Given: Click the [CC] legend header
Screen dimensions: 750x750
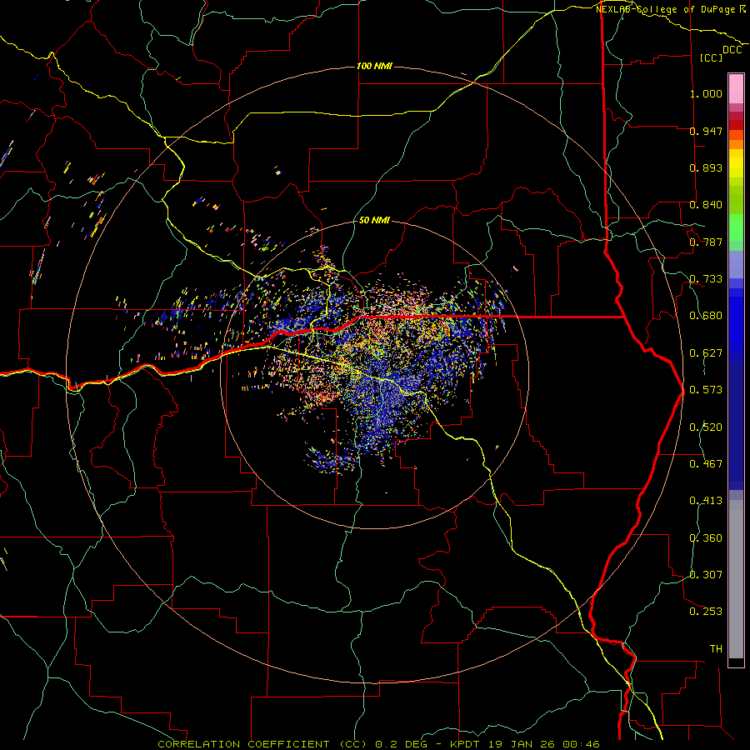Looking at the screenshot, I should pyautogui.click(x=711, y=57).
